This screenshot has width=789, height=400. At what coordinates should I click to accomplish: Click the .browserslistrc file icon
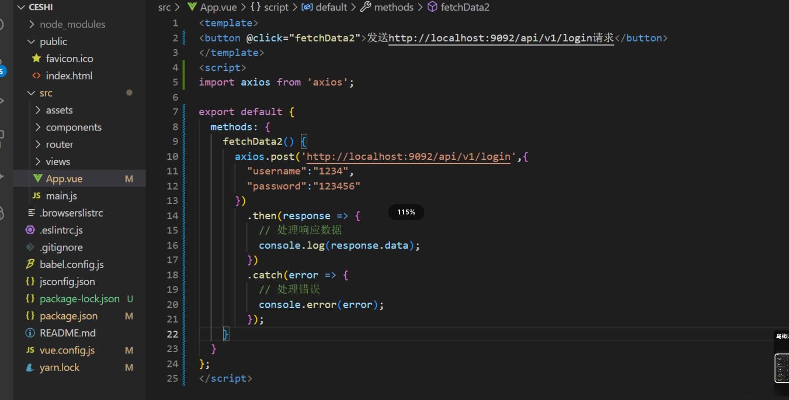(x=31, y=213)
